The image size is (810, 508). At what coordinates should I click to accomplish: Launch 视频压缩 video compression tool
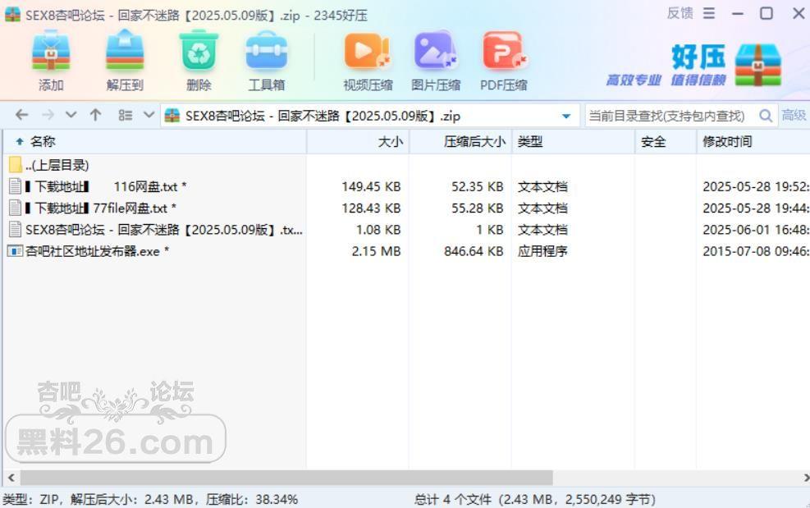pyautogui.click(x=368, y=50)
